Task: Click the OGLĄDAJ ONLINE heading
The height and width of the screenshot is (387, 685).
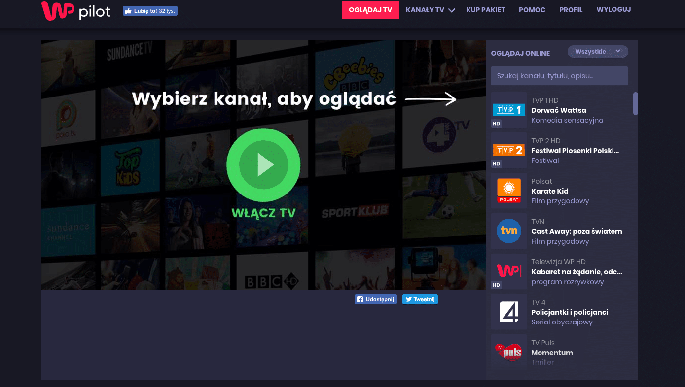Action: tap(520, 53)
